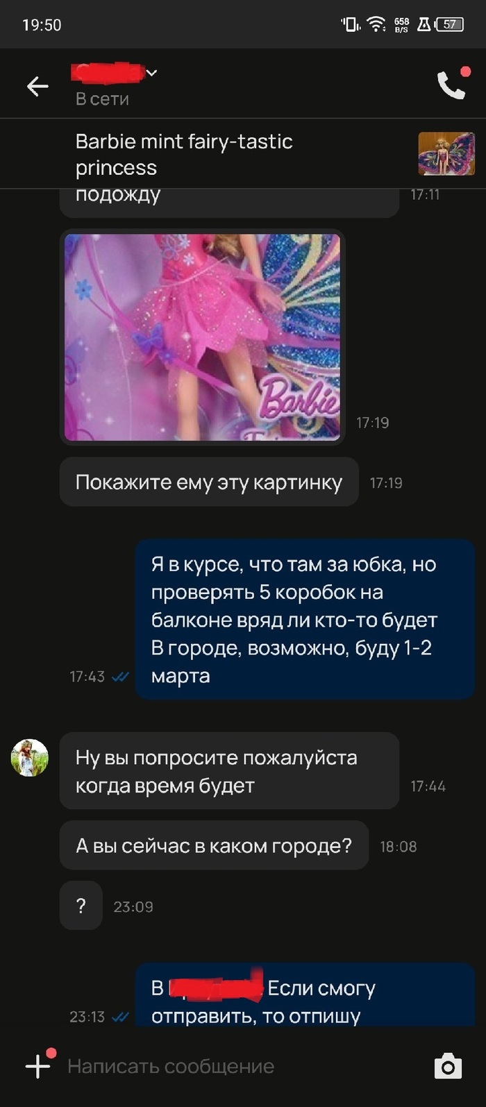The width and height of the screenshot is (486, 1107).
Task: Tap the battery indicator in status bar
Action: [449, 24]
